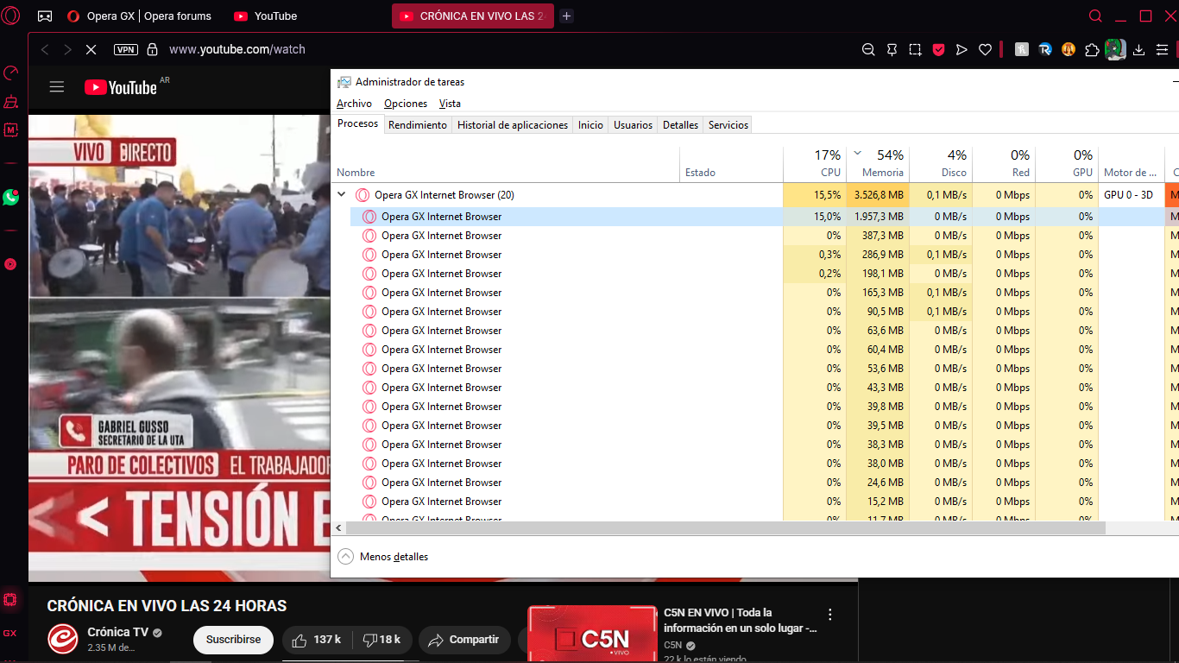Open the C5N EN VIVO video thumbnail
This screenshot has width=1179, height=663.
tap(592, 635)
